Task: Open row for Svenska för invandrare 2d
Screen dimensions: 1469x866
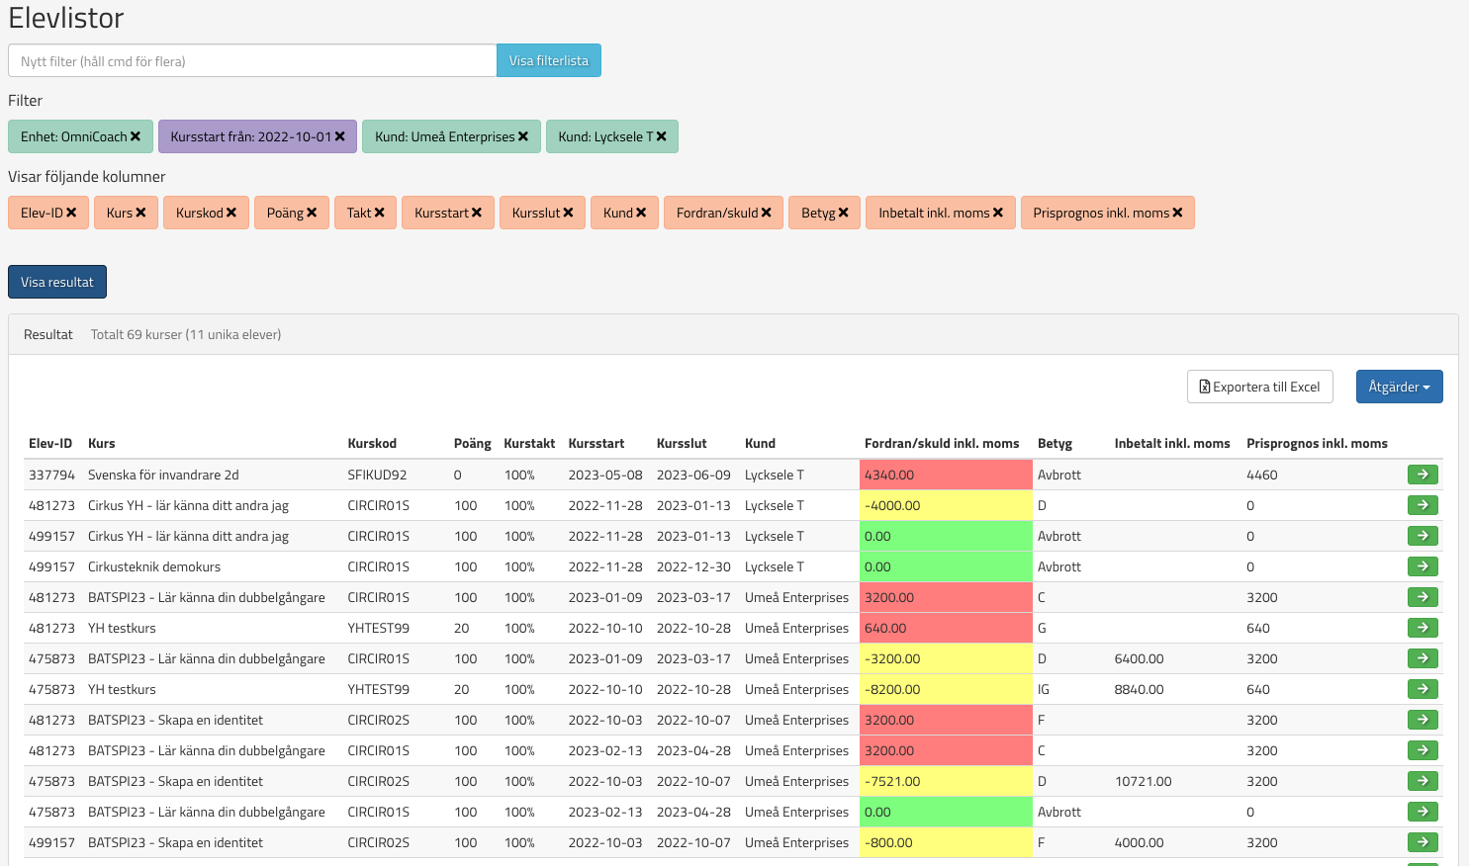Action: 1422,475
